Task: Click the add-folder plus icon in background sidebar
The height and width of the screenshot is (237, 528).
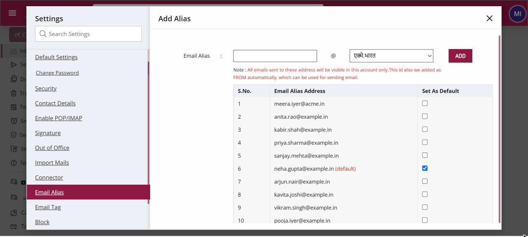Action: tap(23, 183)
